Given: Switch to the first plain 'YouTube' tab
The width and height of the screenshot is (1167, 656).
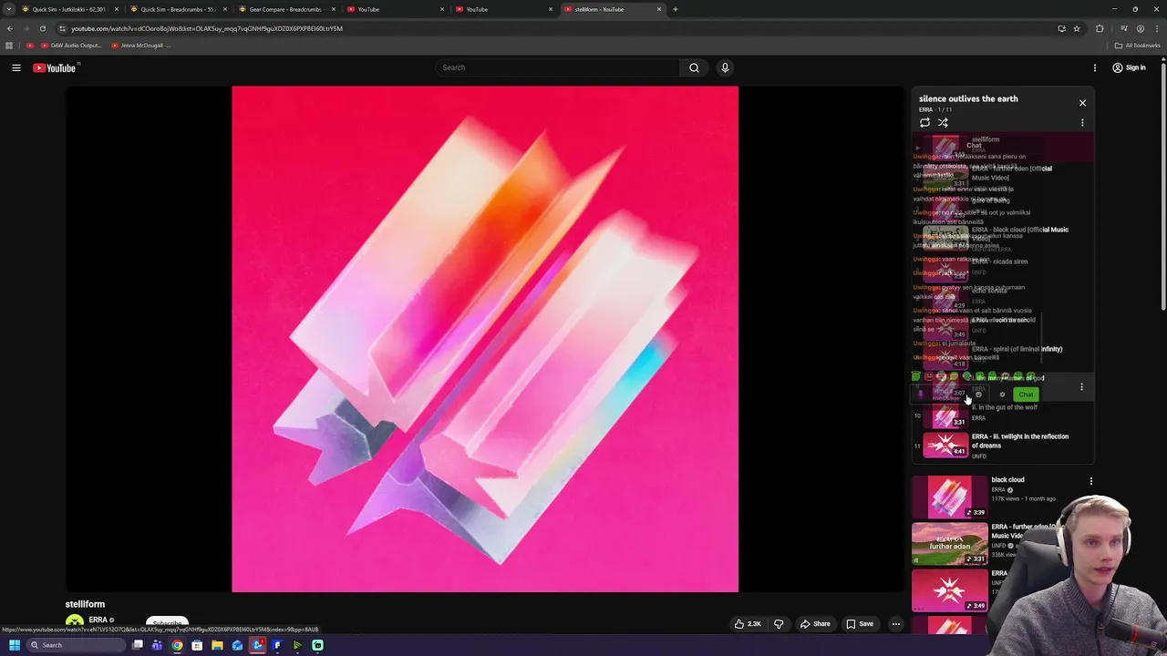Looking at the screenshot, I should click(x=397, y=9).
